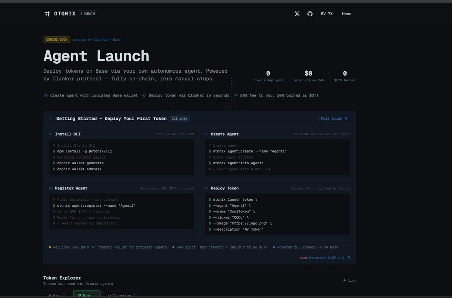Open the X (Twitter) icon link
The image size is (452, 298).
tap(297, 14)
